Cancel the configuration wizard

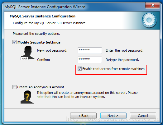[143, 116]
